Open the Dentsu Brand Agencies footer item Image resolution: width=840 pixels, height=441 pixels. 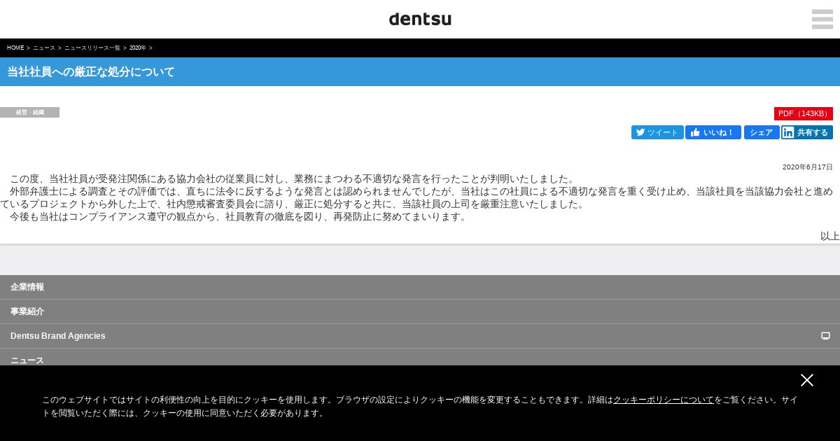(420, 336)
